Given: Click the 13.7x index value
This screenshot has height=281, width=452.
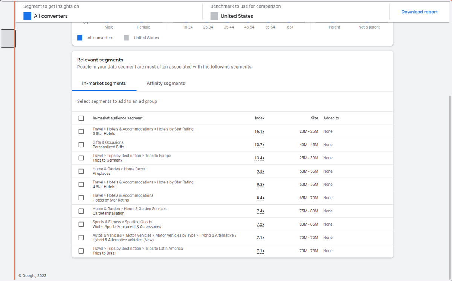Looking at the screenshot, I should click(260, 145).
